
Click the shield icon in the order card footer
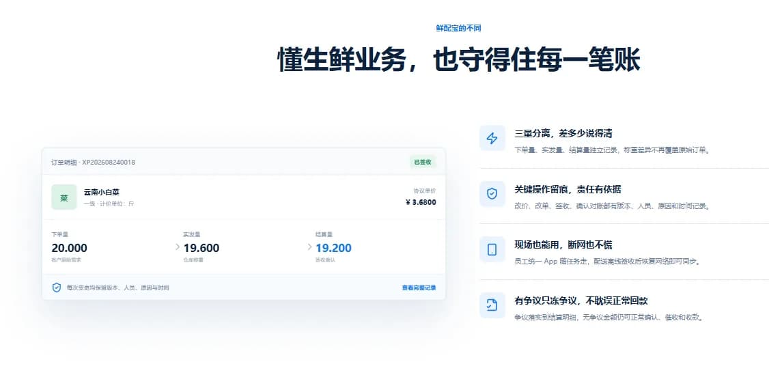click(57, 288)
